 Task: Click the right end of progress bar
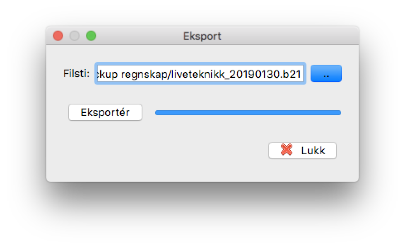pyautogui.click(x=339, y=113)
